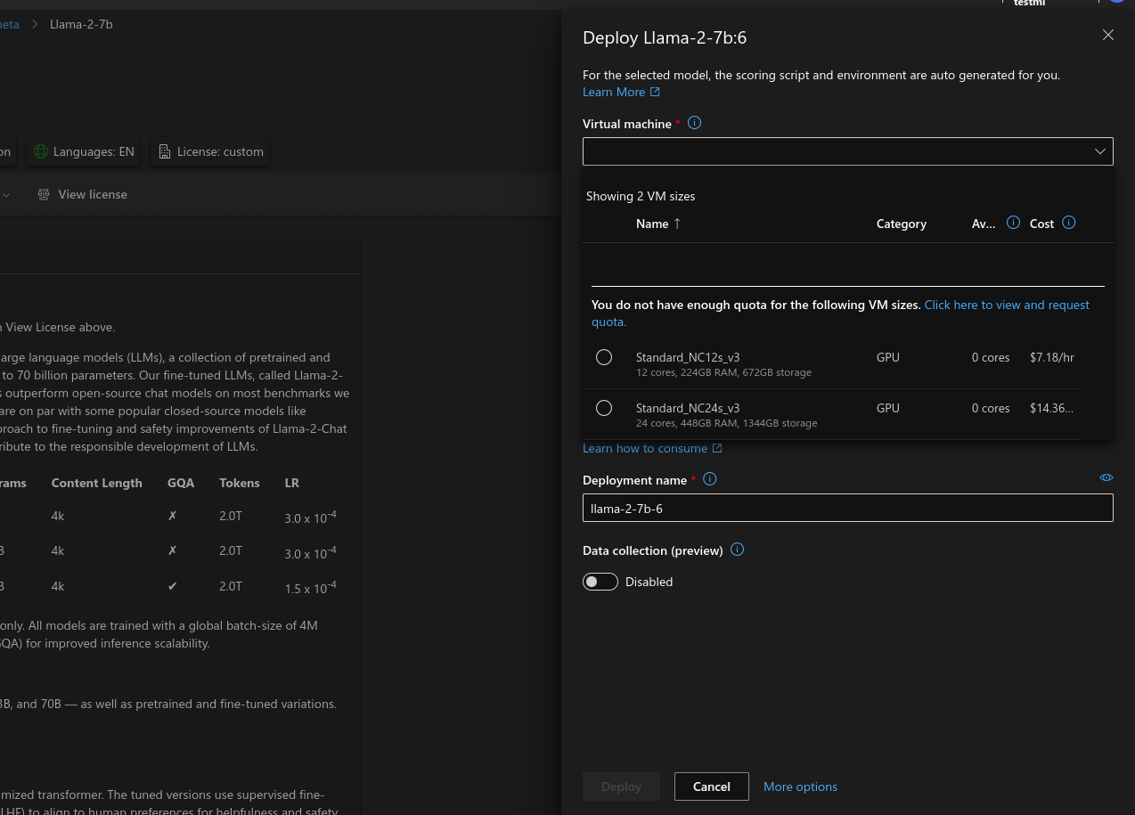Click the View license scale icon
Viewport: 1135px width, 815px height.
click(x=44, y=194)
